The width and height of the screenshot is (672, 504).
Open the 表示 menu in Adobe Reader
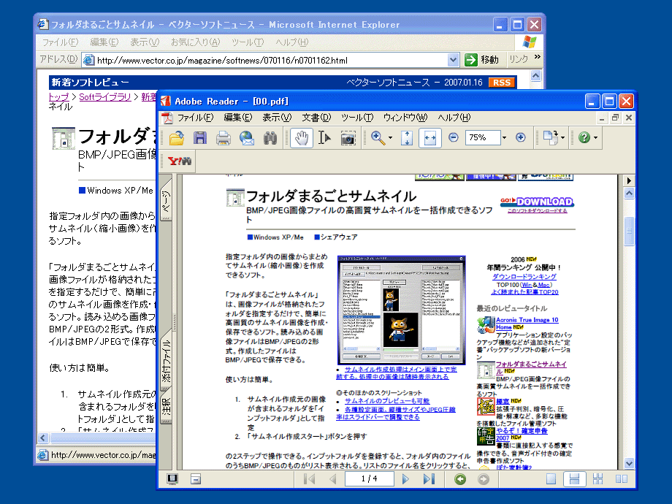coord(277,118)
